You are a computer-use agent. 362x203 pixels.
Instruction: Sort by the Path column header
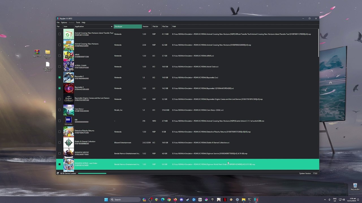(245, 27)
